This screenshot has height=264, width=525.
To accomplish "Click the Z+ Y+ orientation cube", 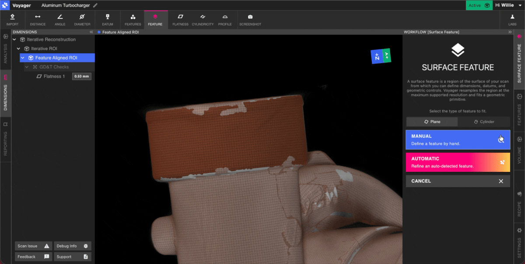I will coord(381,56).
